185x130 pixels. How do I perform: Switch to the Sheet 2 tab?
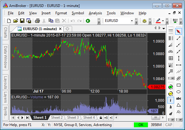point(57,118)
